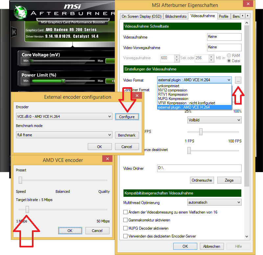263x255 pixels.
Task: Open the Benchmark mode full frame dropdown
Action: [64, 135]
